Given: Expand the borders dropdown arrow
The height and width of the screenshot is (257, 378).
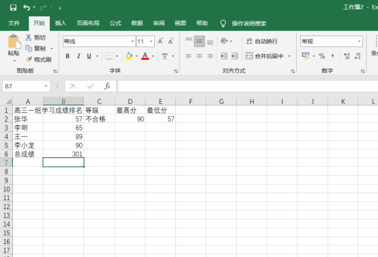Looking at the screenshot, I should (x=117, y=56).
